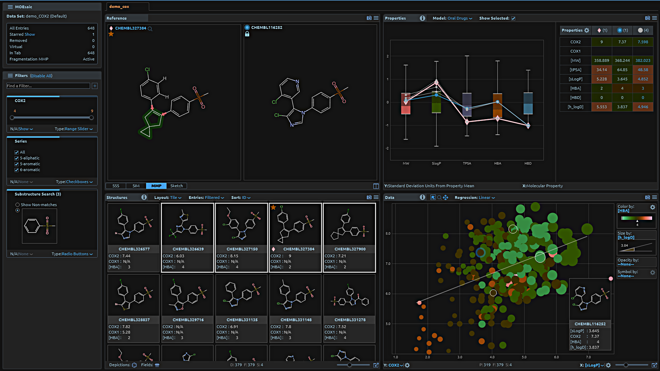660x371 pixels.
Task: Open the Model Oral Drugs dropdown
Action: click(x=460, y=19)
